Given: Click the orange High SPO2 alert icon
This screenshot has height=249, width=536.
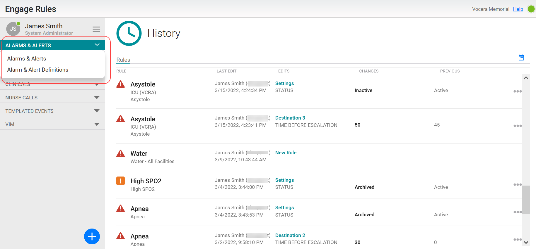Looking at the screenshot, I should click(120, 181).
